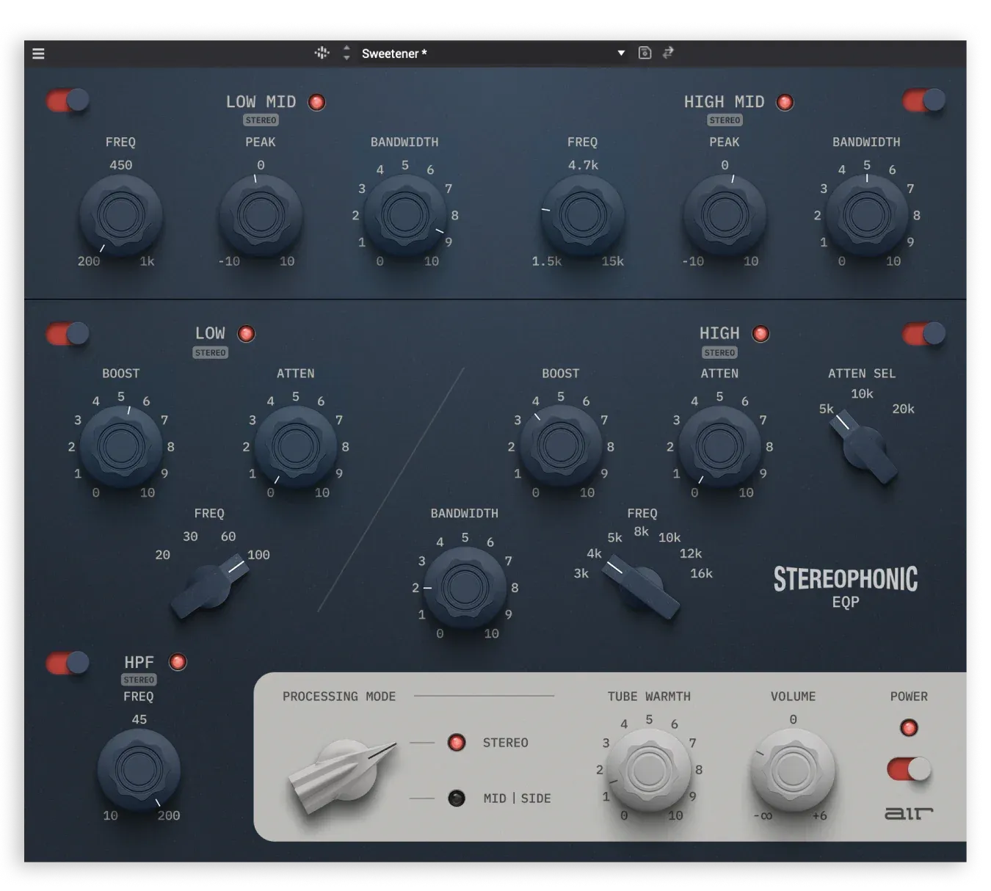Expand preset list with dropdown arrow

(621, 53)
